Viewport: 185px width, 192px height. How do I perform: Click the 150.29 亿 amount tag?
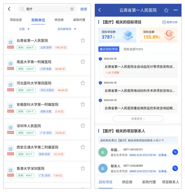coord(61,48)
